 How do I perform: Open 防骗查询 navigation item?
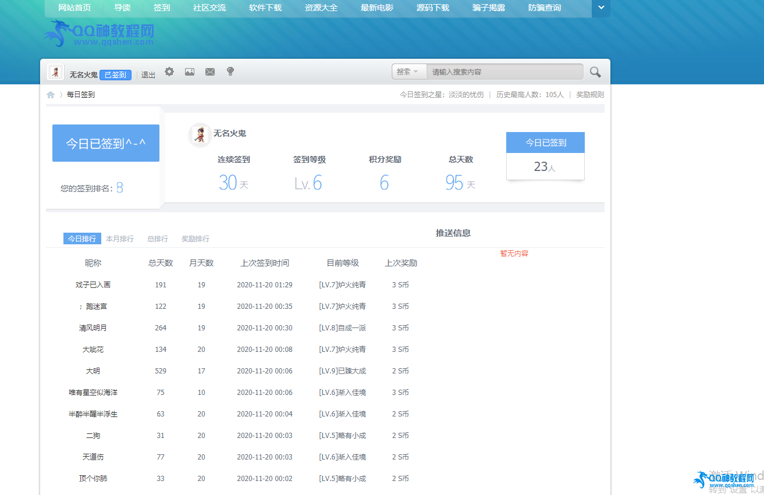(x=545, y=8)
